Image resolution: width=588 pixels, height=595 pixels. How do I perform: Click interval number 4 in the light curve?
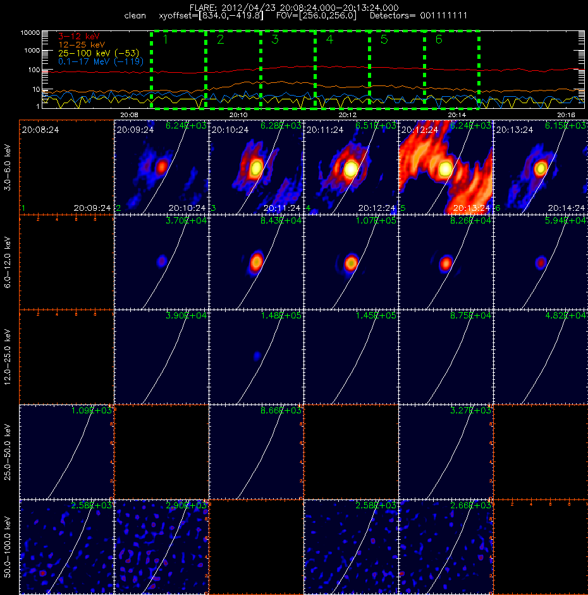[329, 39]
